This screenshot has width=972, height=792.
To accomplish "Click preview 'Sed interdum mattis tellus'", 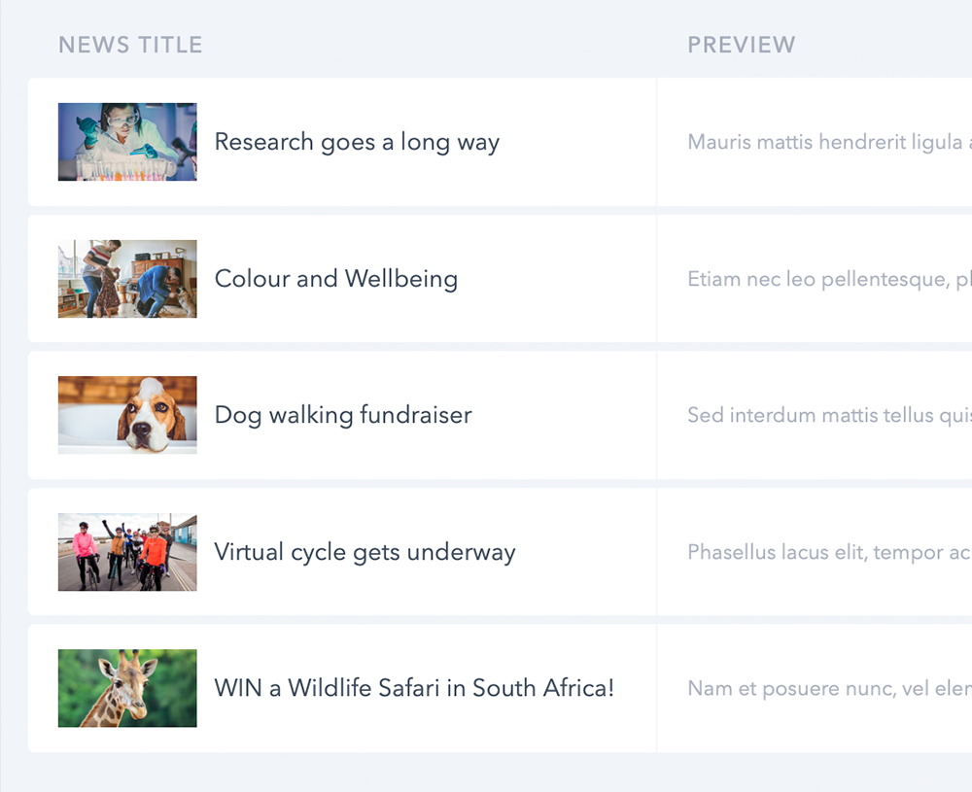I will pyautogui.click(x=826, y=415).
